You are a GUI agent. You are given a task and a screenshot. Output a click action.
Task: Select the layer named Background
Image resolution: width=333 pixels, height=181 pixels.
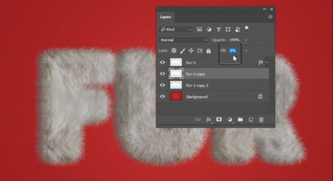point(197,97)
